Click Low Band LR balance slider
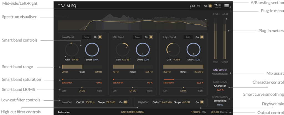Viewport: 284px width, 115px height. pyautogui.click(x=82, y=88)
